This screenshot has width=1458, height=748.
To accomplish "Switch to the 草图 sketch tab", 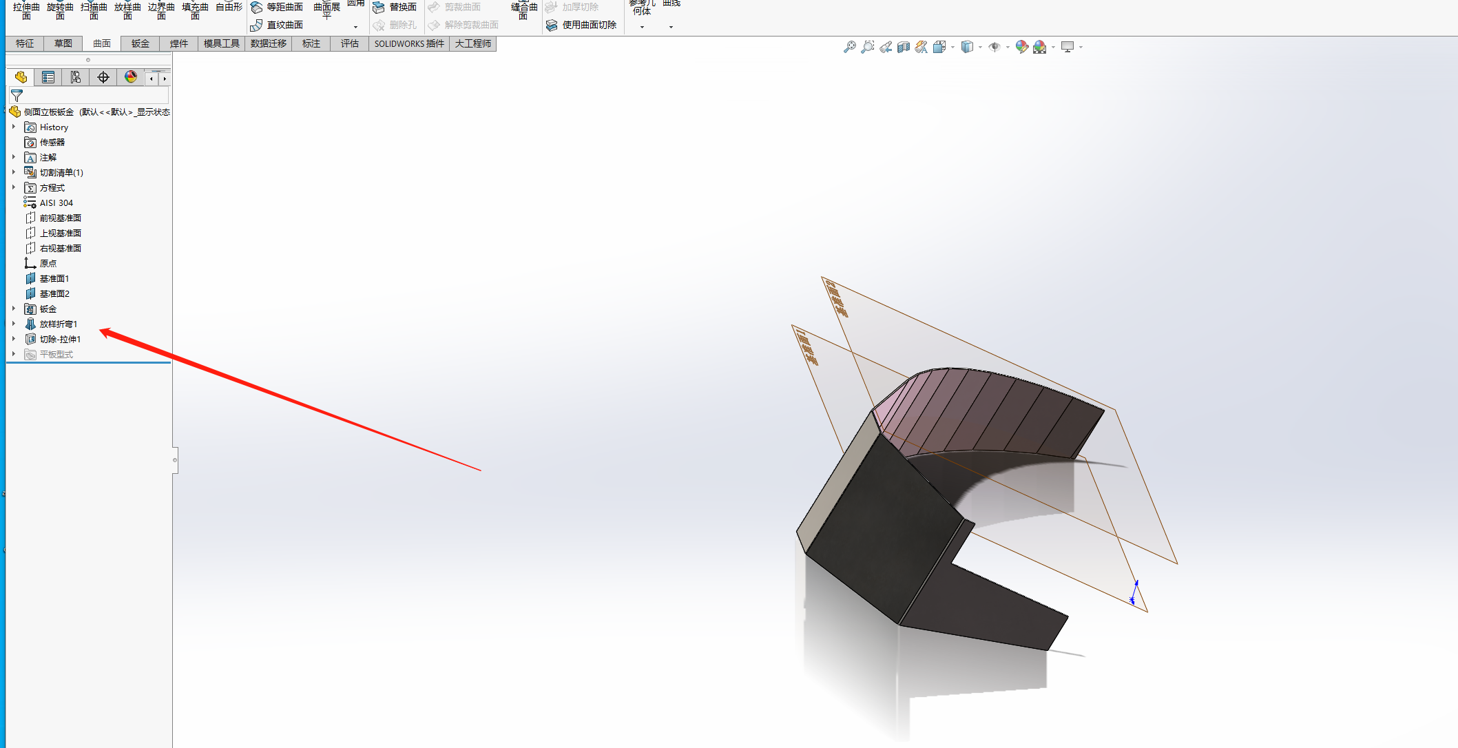I will [63, 43].
